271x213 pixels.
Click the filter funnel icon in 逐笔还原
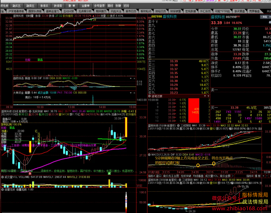pos(205,96)
